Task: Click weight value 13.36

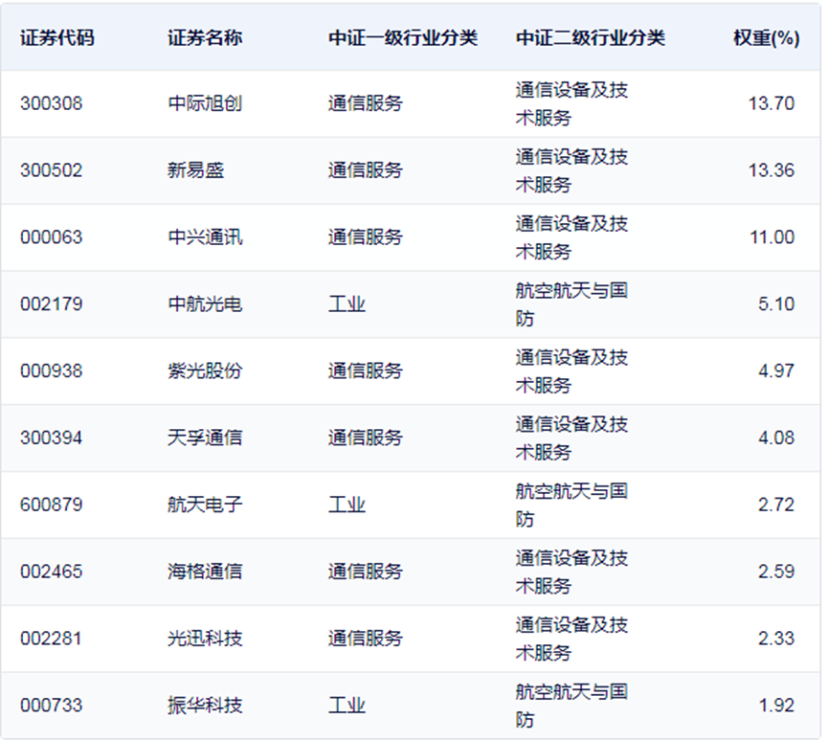Action: click(772, 170)
